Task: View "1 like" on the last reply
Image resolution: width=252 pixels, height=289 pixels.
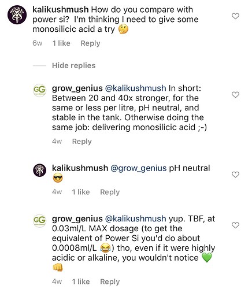Action: click(x=81, y=281)
